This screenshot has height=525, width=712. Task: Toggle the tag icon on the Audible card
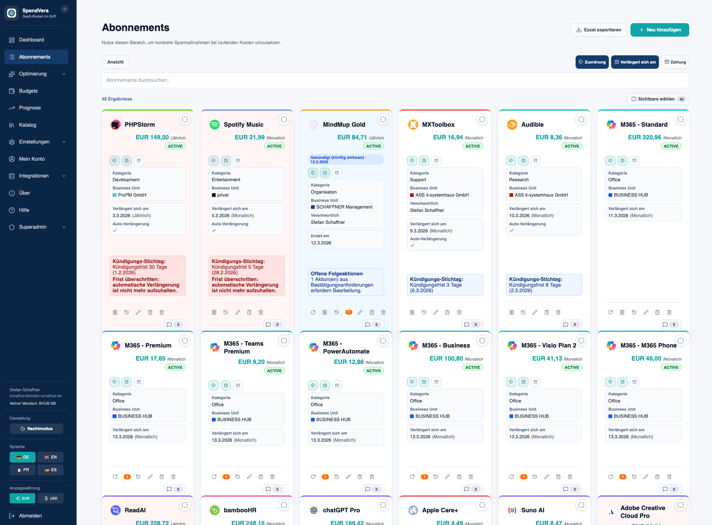(511, 161)
